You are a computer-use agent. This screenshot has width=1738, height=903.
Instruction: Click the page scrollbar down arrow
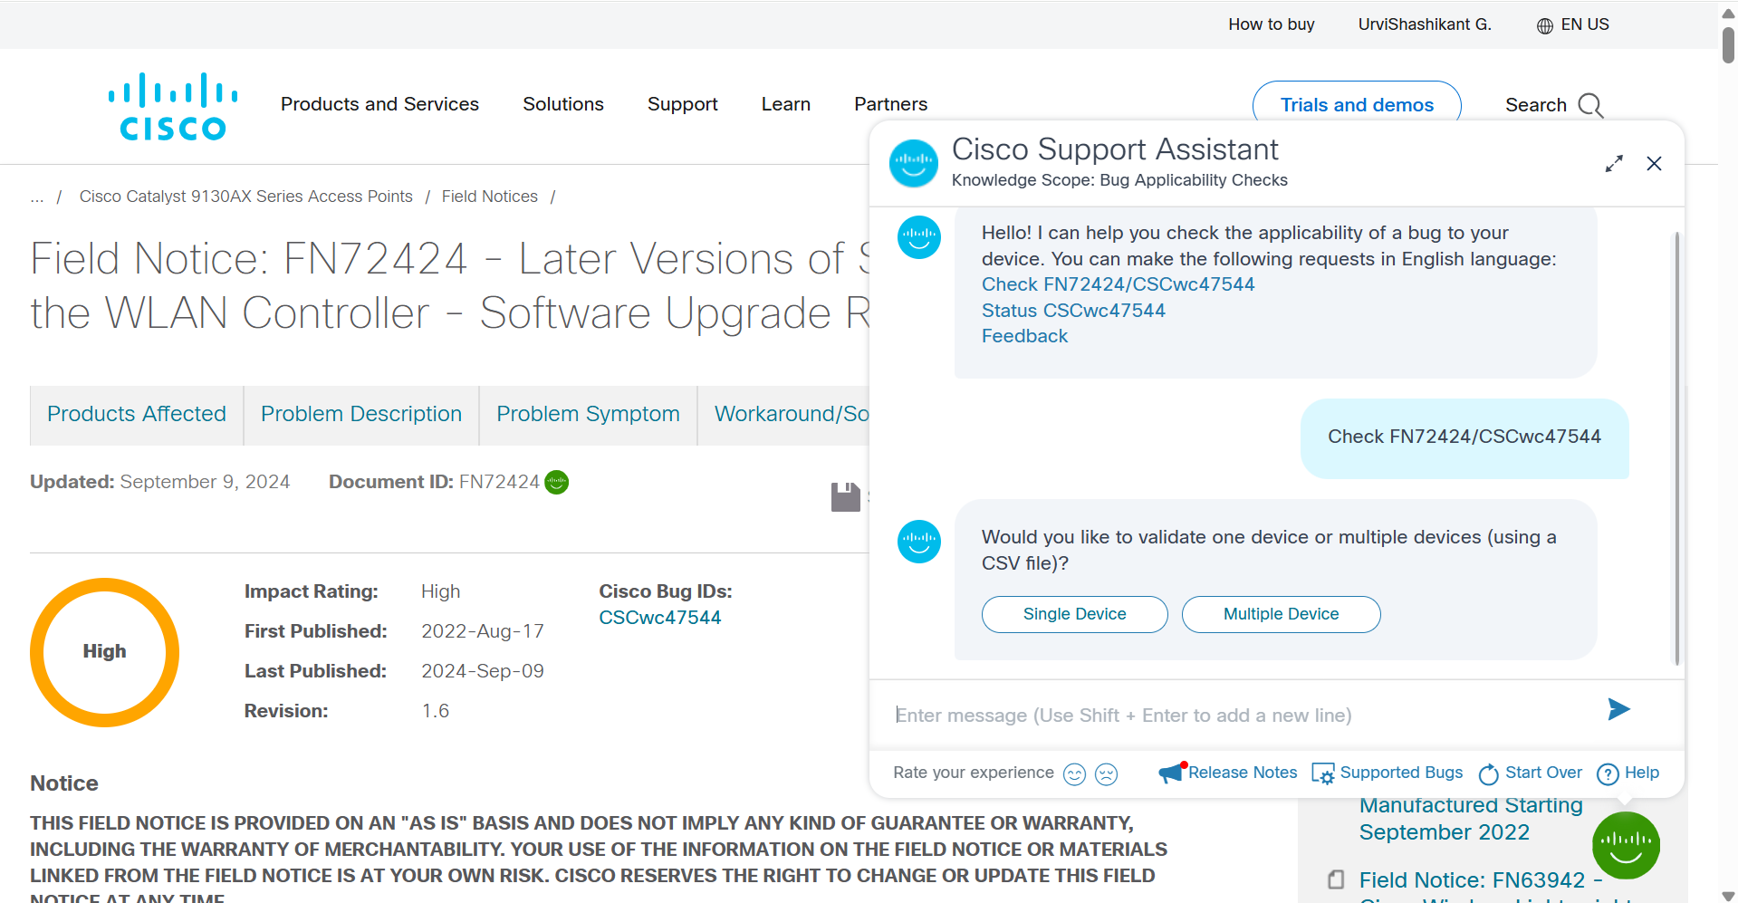(1728, 895)
